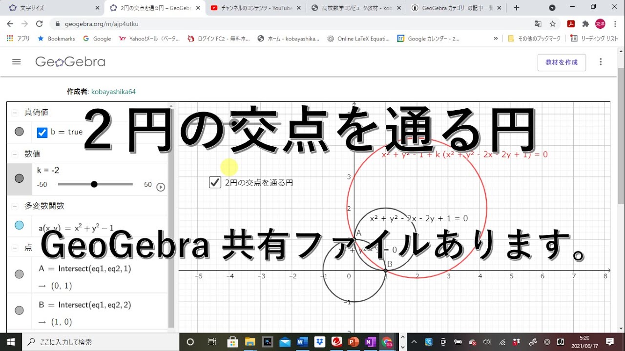Collapse the 真偽値 section

point(15,112)
